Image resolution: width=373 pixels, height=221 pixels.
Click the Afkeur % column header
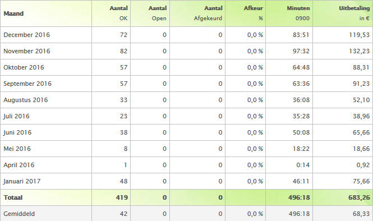click(246, 13)
